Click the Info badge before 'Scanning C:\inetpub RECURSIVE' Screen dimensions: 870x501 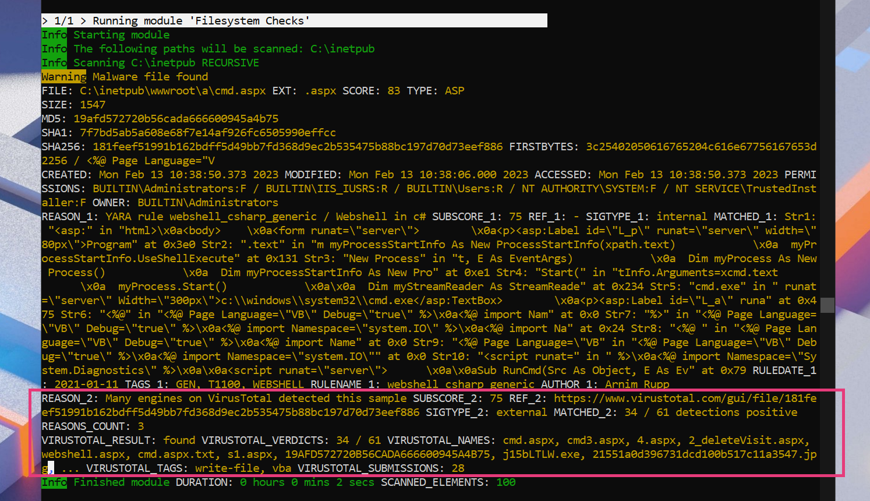coord(54,63)
